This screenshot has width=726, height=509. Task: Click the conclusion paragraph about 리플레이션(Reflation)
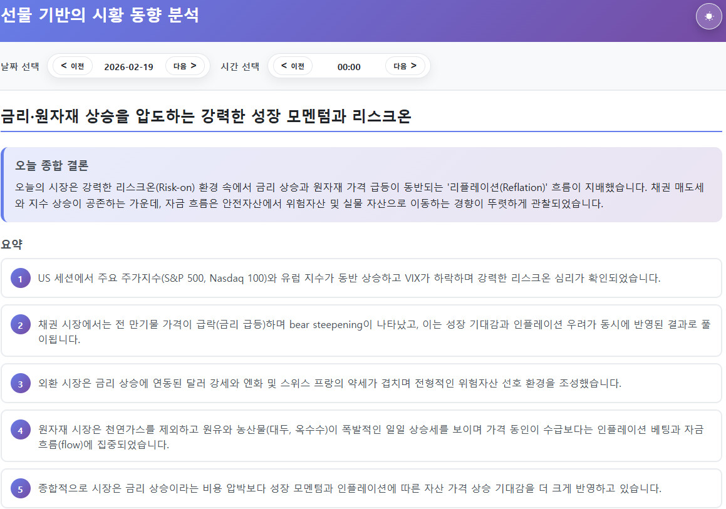360,195
